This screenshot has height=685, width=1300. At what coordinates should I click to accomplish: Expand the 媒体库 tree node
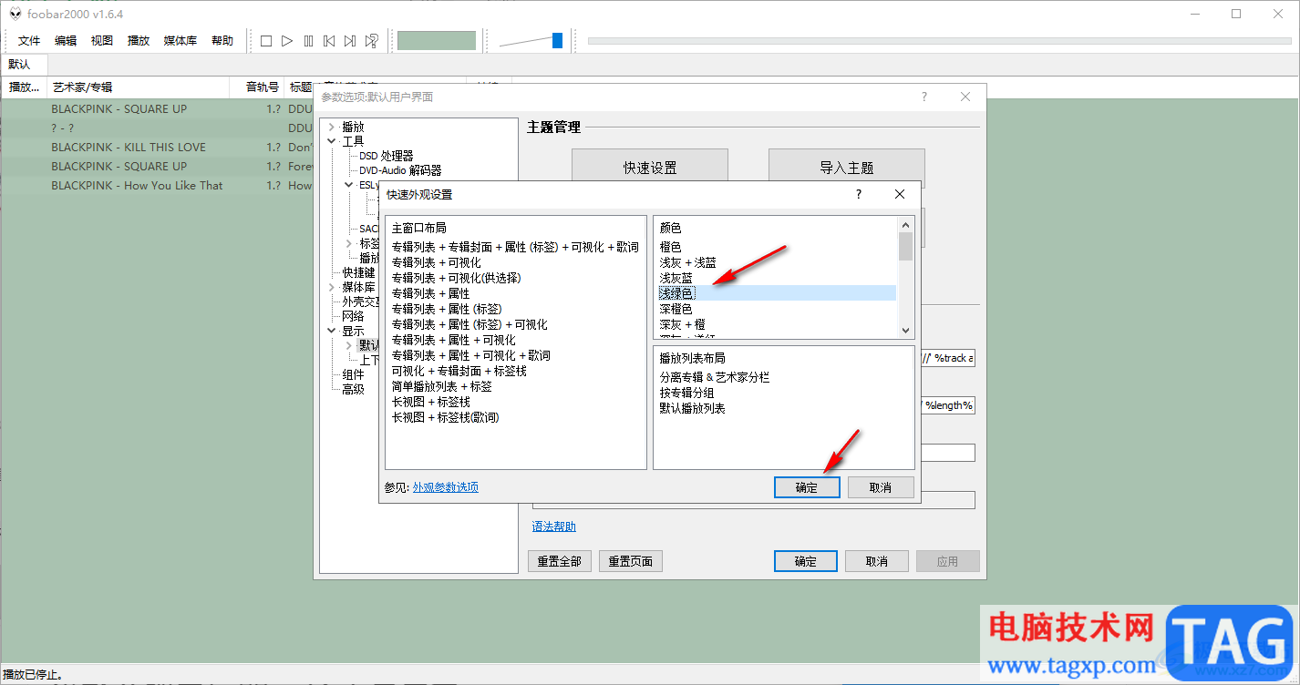click(332, 287)
